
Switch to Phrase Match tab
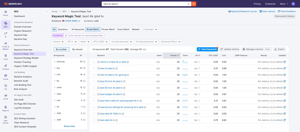pos(108,29)
